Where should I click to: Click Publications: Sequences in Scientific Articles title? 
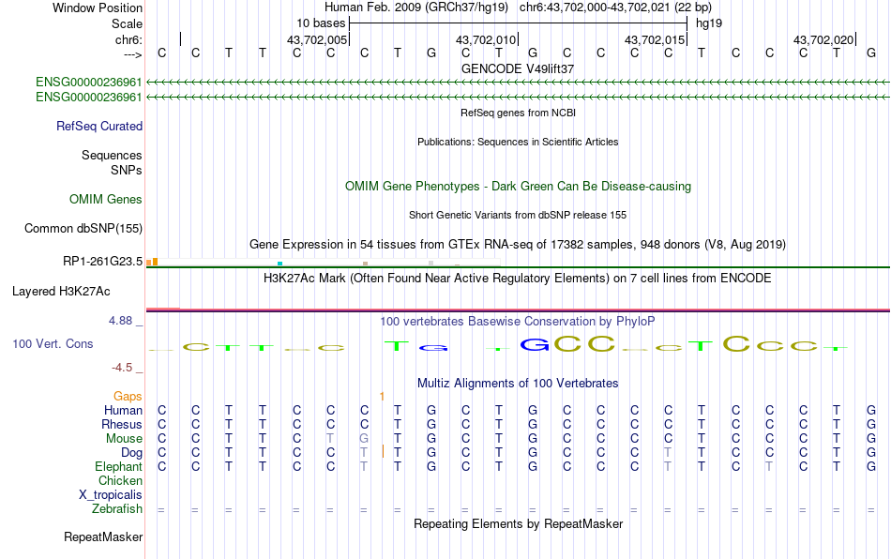click(x=518, y=142)
